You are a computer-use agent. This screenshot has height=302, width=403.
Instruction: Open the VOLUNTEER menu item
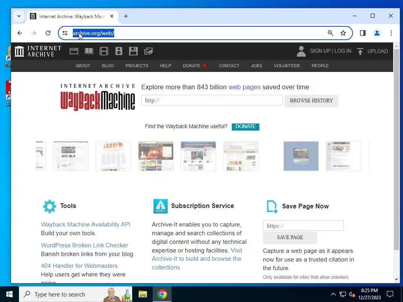[x=287, y=66]
